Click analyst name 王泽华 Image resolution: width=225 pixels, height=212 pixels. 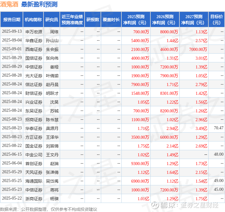point(52,137)
